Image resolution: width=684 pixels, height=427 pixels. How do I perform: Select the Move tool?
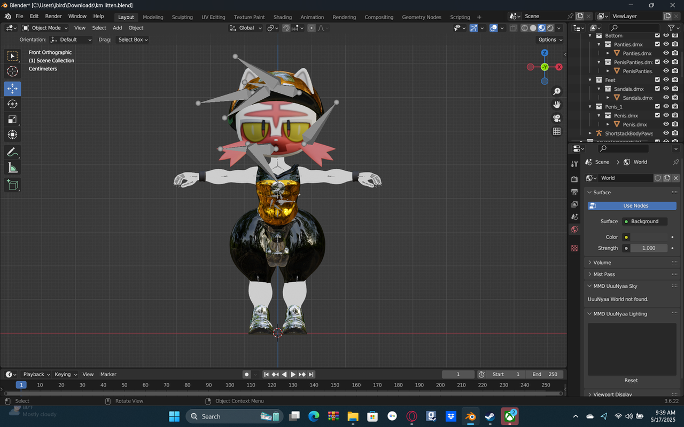[12, 89]
